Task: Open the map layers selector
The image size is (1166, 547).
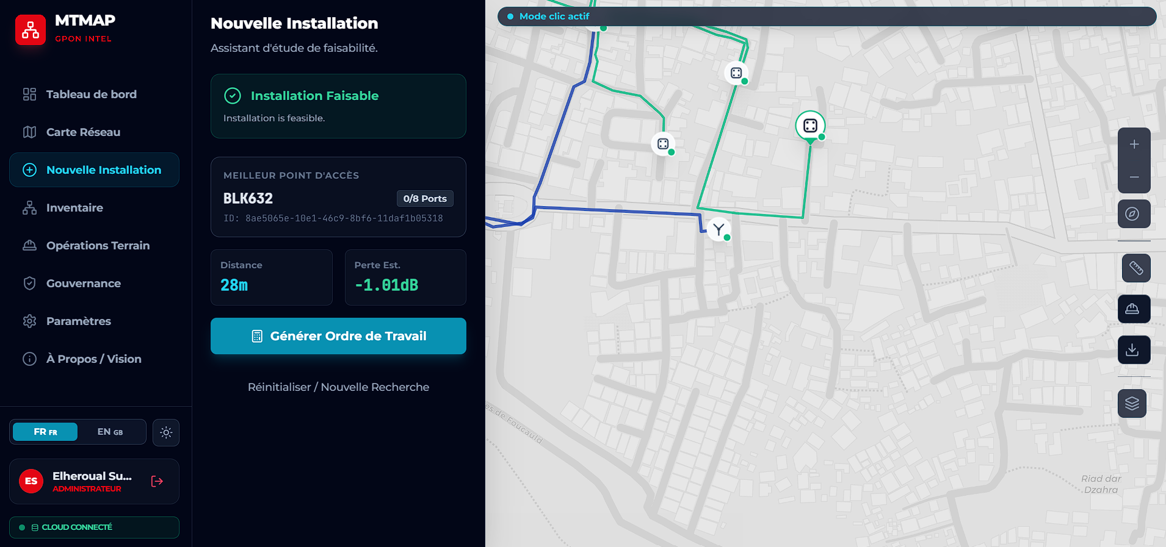Action: point(1132,404)
